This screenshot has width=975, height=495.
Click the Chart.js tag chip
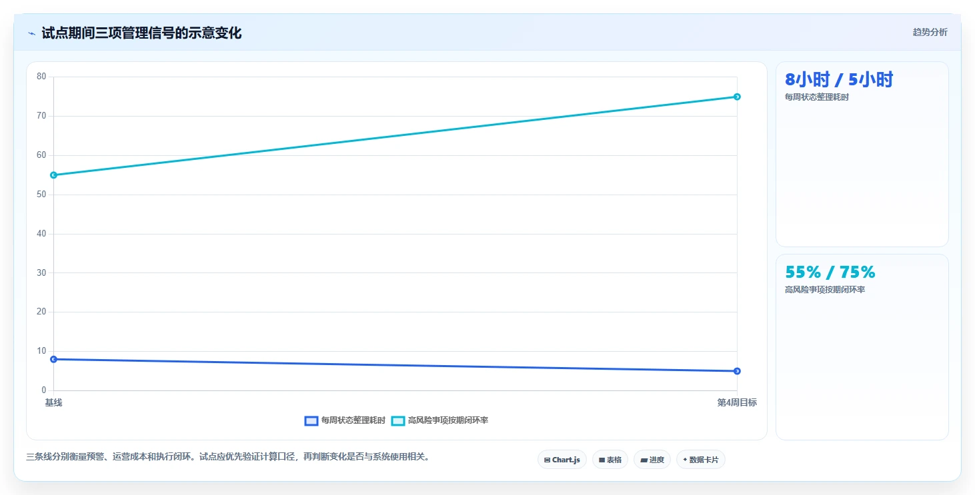tap(562, 460)
